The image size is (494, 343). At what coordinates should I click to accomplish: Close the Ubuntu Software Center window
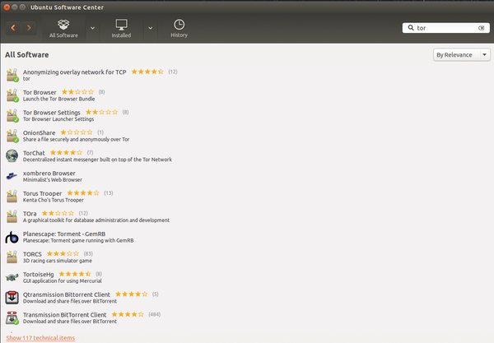click(x=7, y=7)
